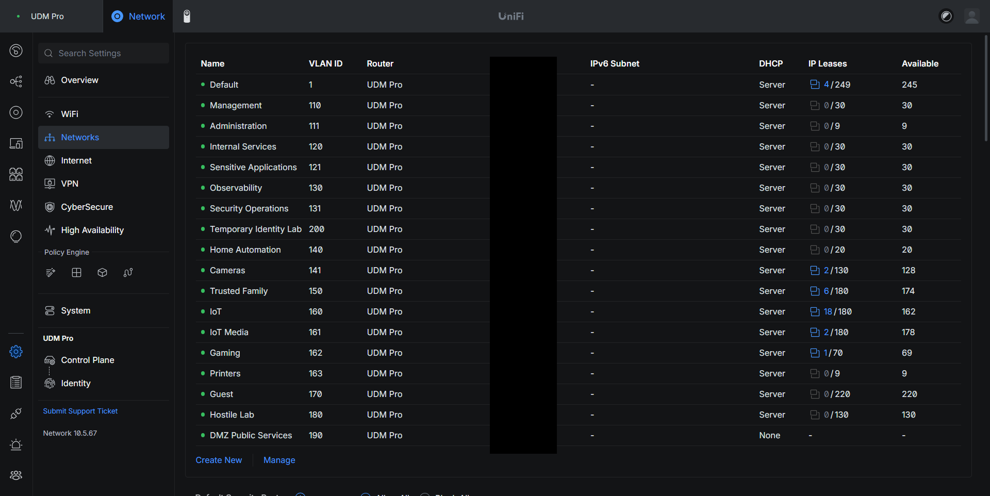Open the Cameras network row
This screenshot has height=496, width=990.
tap(578, 270)
